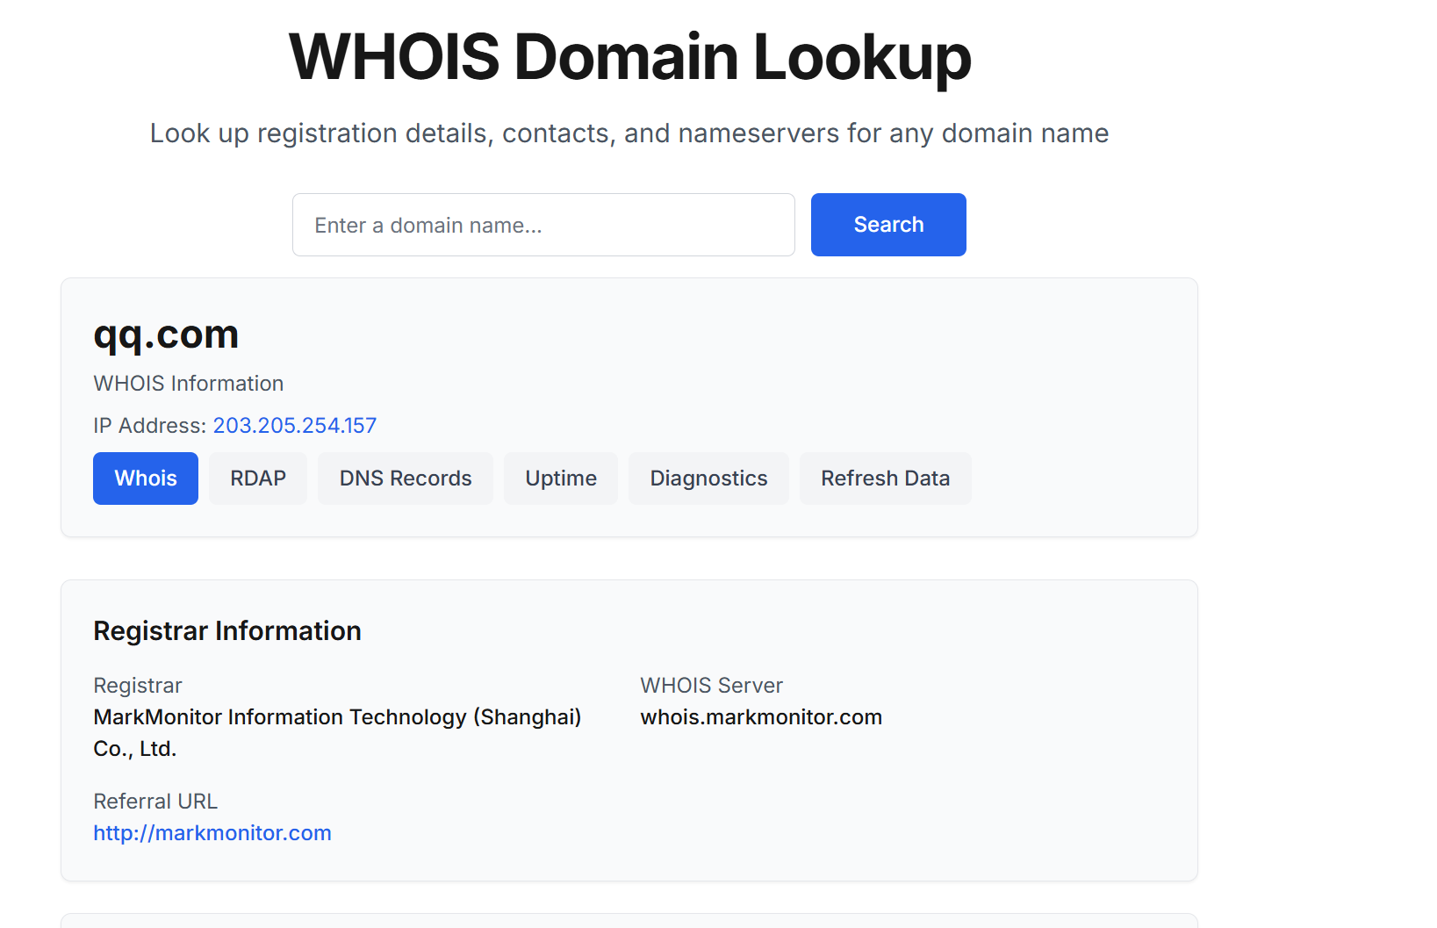1437x928 pixels.
Task: Click the domain name input field
Action: pyautogui.click(x=542, y=225)
